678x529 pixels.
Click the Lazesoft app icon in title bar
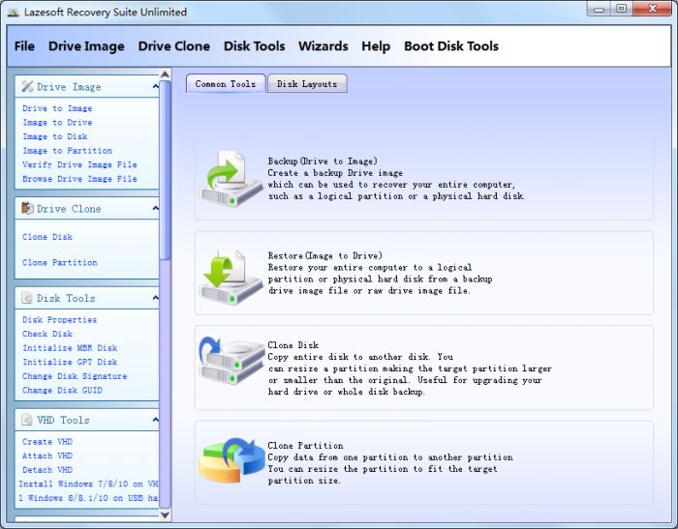point(14,13)
